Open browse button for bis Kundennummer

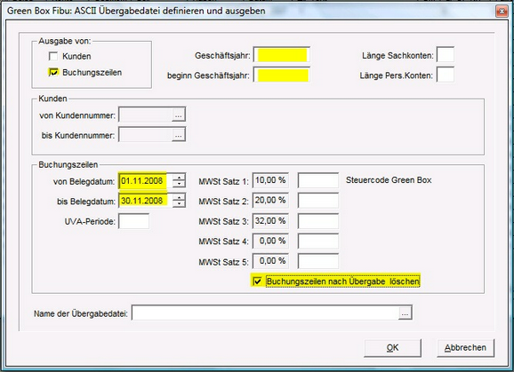[x=179, y=135]
